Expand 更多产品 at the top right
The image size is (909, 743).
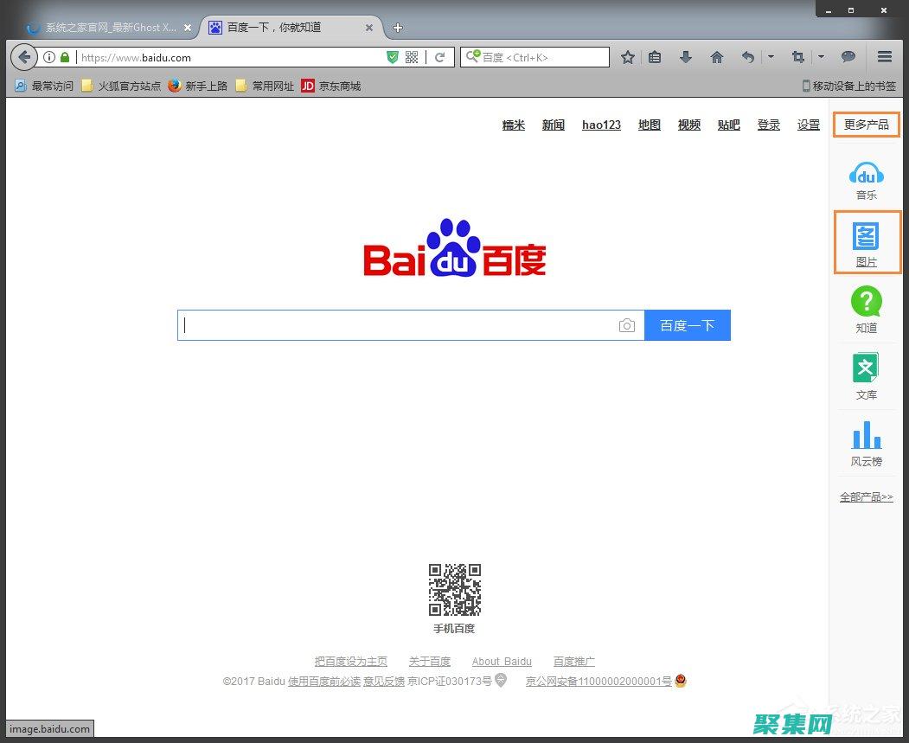pyautogui.click(x=866, y=124)
